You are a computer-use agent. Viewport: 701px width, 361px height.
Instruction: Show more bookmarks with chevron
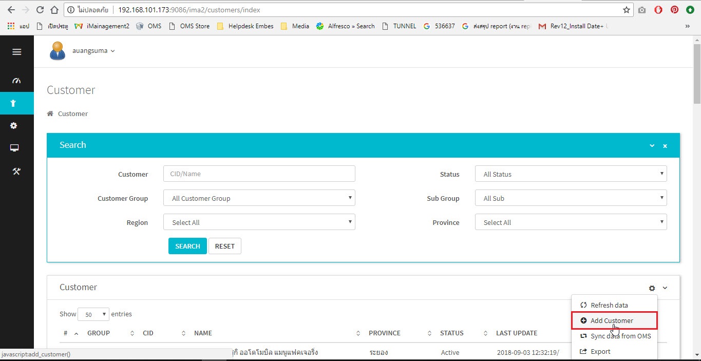click(x=688, y=26)
